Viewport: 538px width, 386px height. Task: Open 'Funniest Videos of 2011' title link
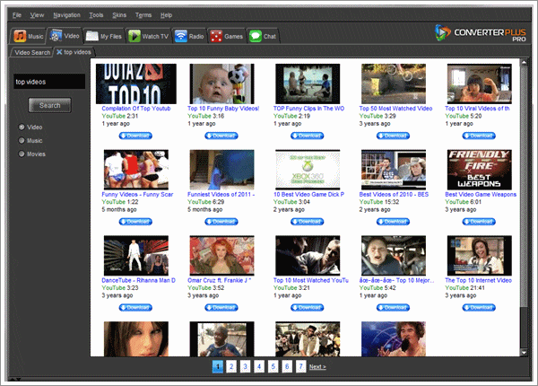click(221, 195)
